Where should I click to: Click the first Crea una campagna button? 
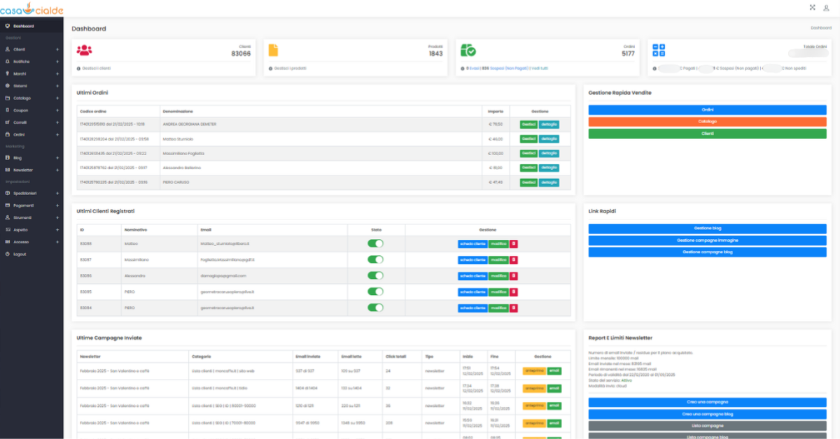click(707, 402)
